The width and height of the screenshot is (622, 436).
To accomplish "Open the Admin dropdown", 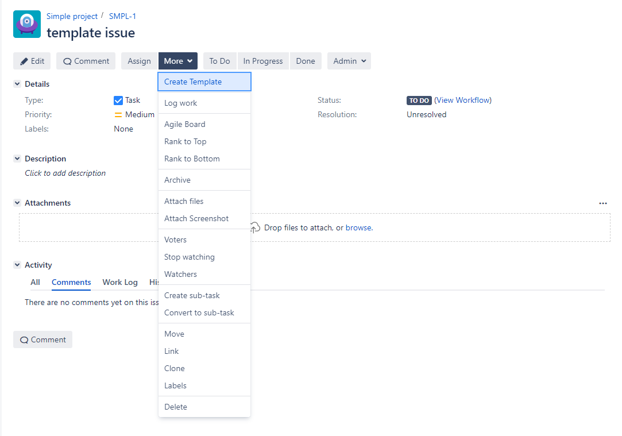I will pos(349,61).
